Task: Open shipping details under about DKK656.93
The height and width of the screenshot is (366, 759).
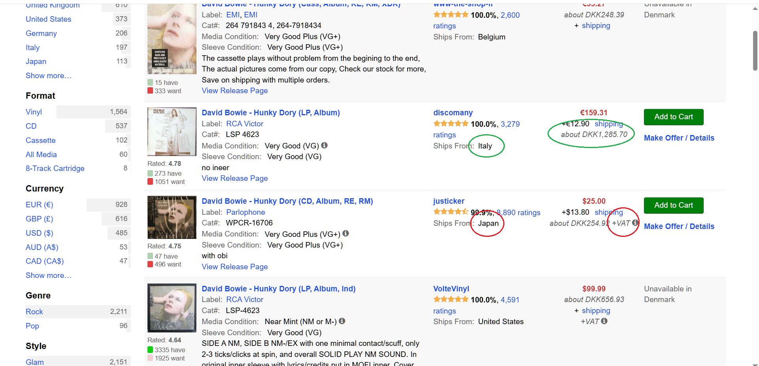Action: click(596, 310)
